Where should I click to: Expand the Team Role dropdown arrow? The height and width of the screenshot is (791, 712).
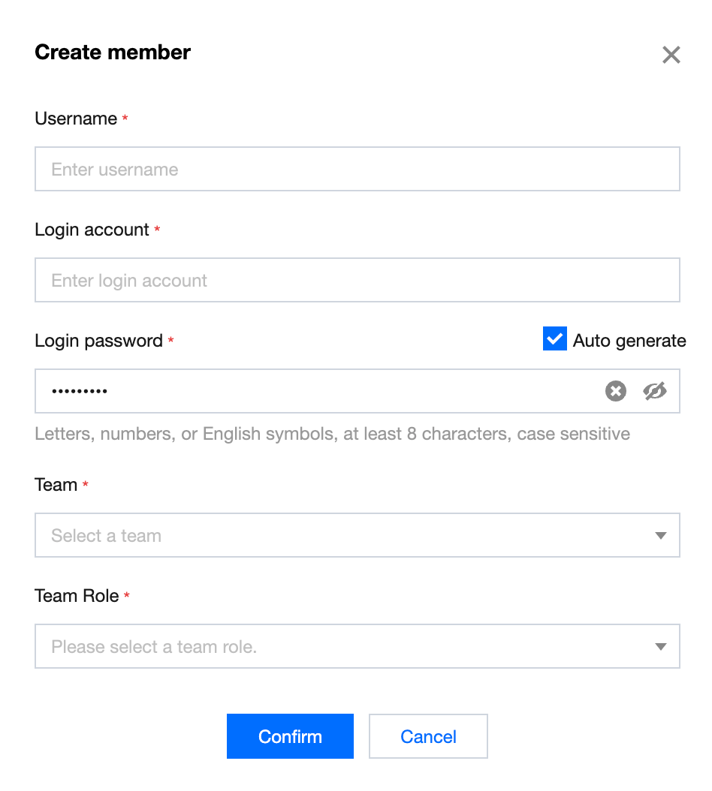coord(661,647)
